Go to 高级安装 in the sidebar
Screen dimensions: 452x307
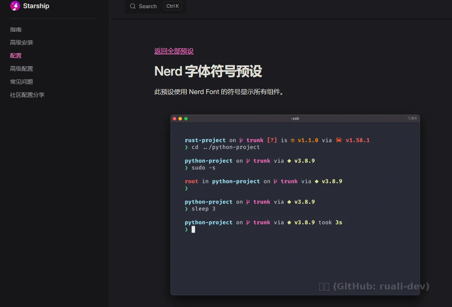22,43
